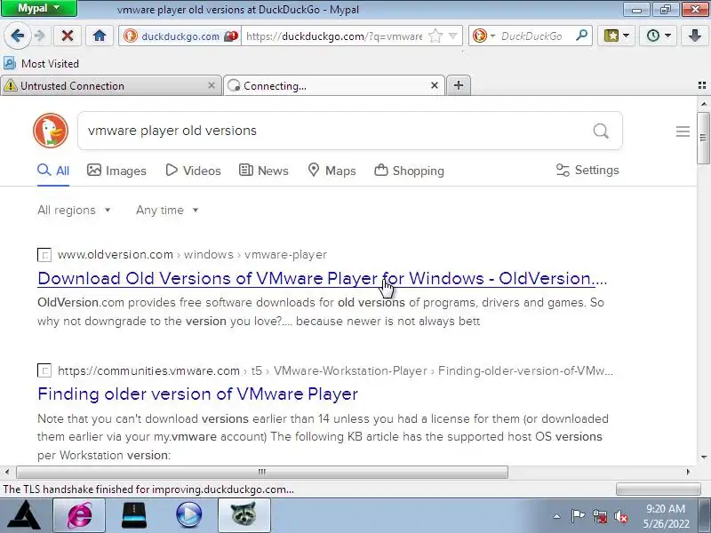Show tab groups grid icon
The height and width of the screenshot is (533, 711).
coord(702,85)
